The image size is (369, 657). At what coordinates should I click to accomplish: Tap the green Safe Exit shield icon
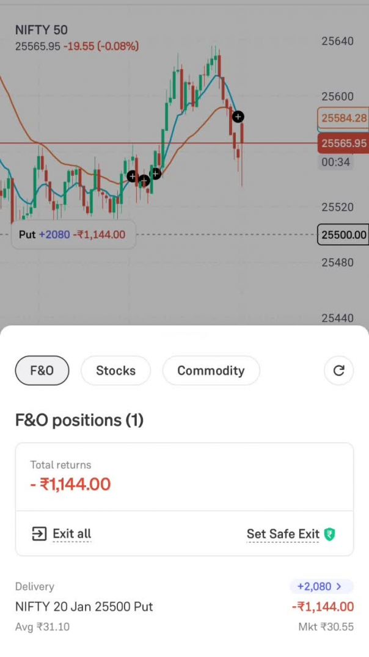(330, 534)
